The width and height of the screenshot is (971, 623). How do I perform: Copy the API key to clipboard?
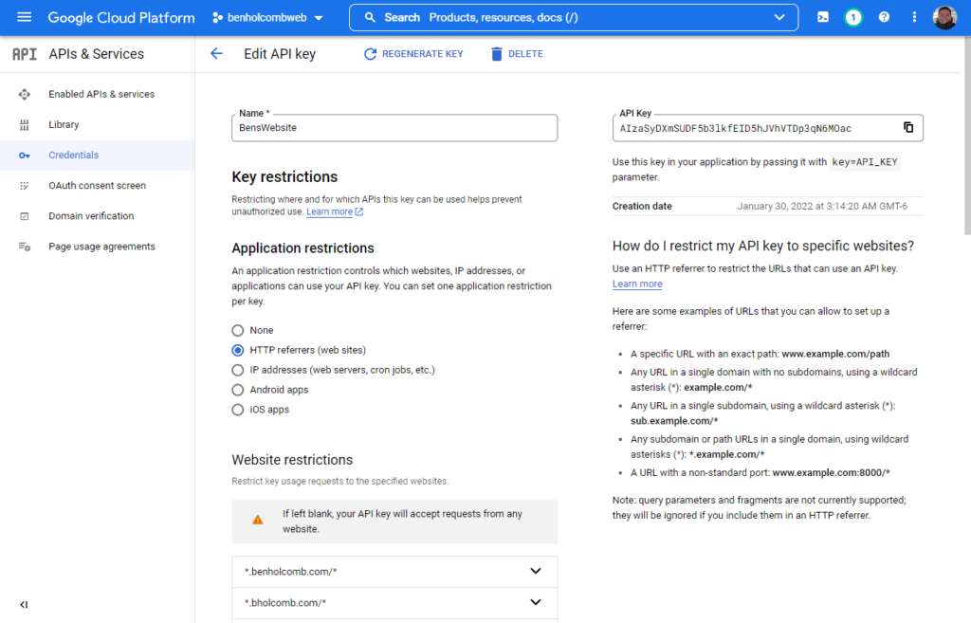point(907,128)
